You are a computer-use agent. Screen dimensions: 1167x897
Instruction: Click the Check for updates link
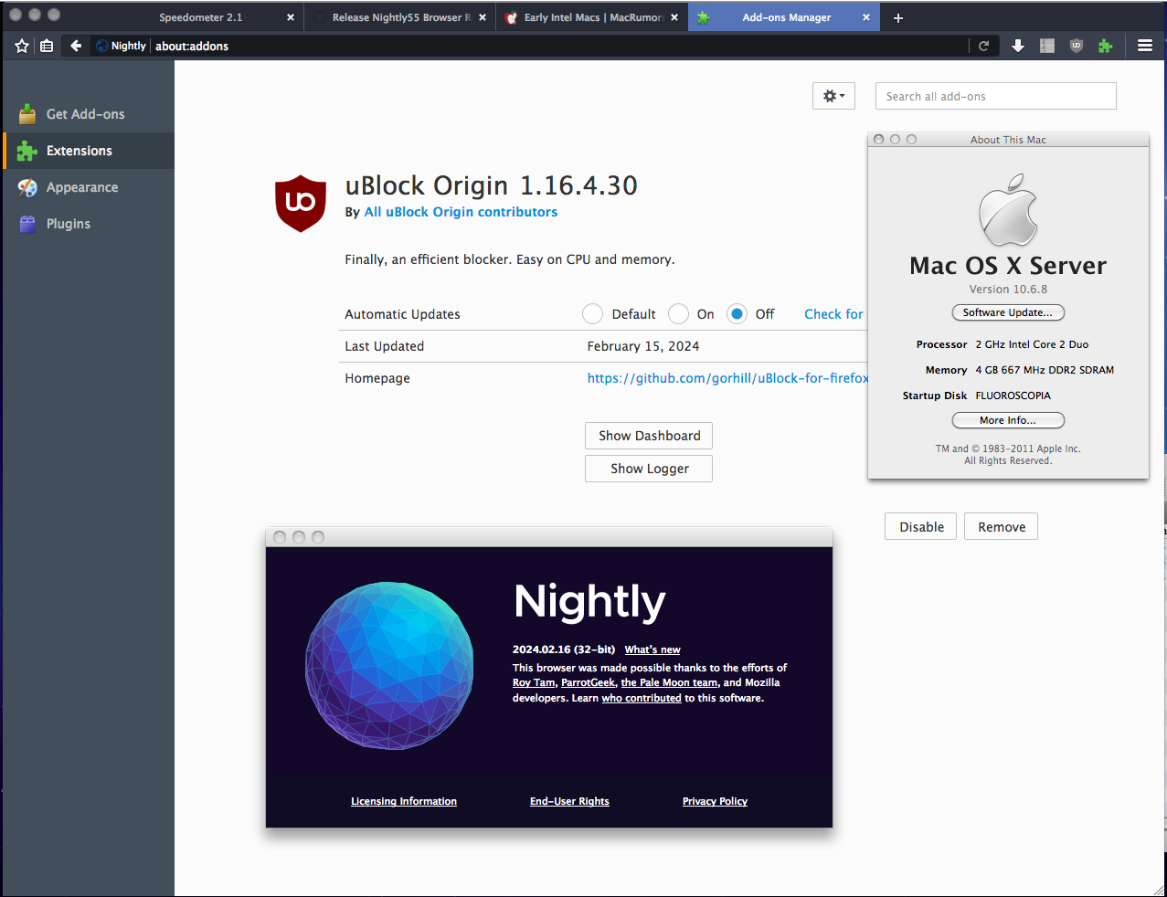(x=833, y=314)
